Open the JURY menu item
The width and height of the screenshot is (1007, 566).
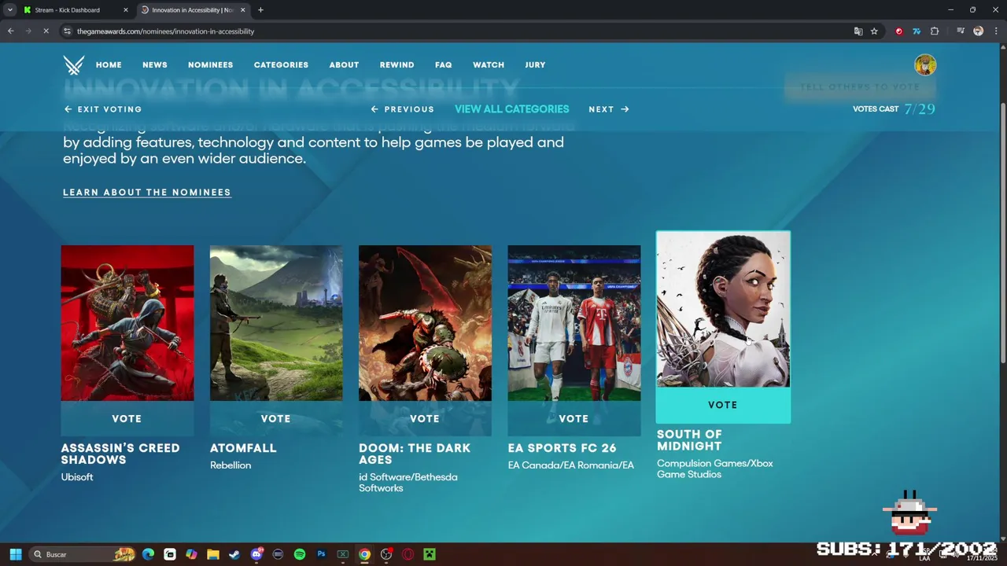point(535,65)
